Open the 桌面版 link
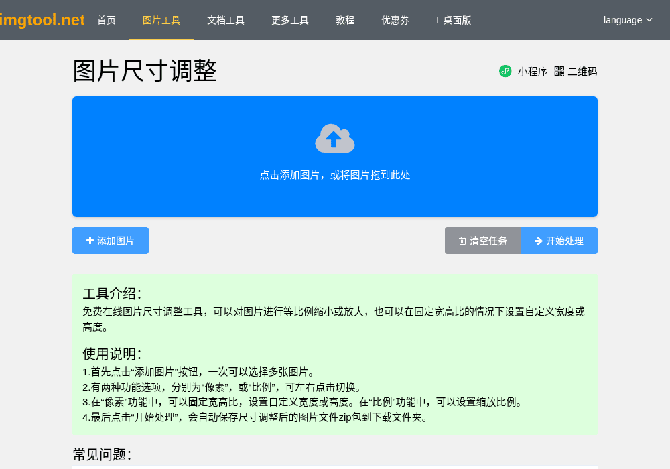 [x=454, y=20]
